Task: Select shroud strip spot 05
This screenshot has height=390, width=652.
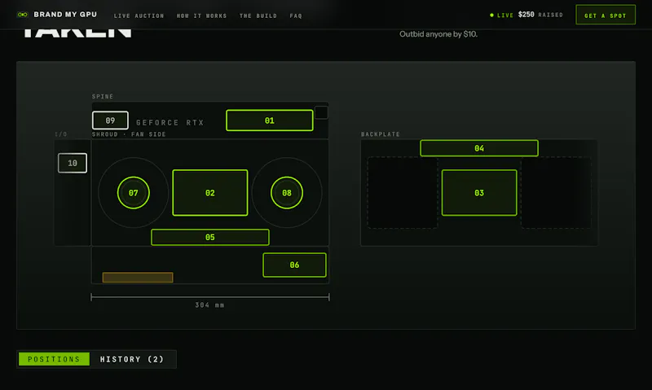Action: click(x=210, y=237)
